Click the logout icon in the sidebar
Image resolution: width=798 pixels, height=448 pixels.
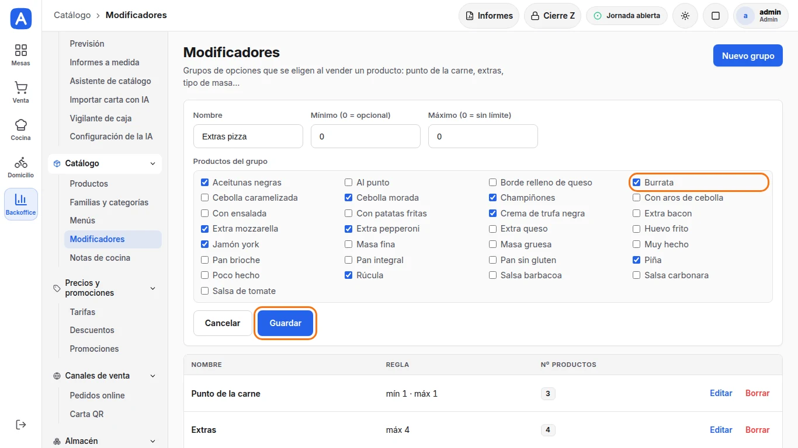(21, 424)
